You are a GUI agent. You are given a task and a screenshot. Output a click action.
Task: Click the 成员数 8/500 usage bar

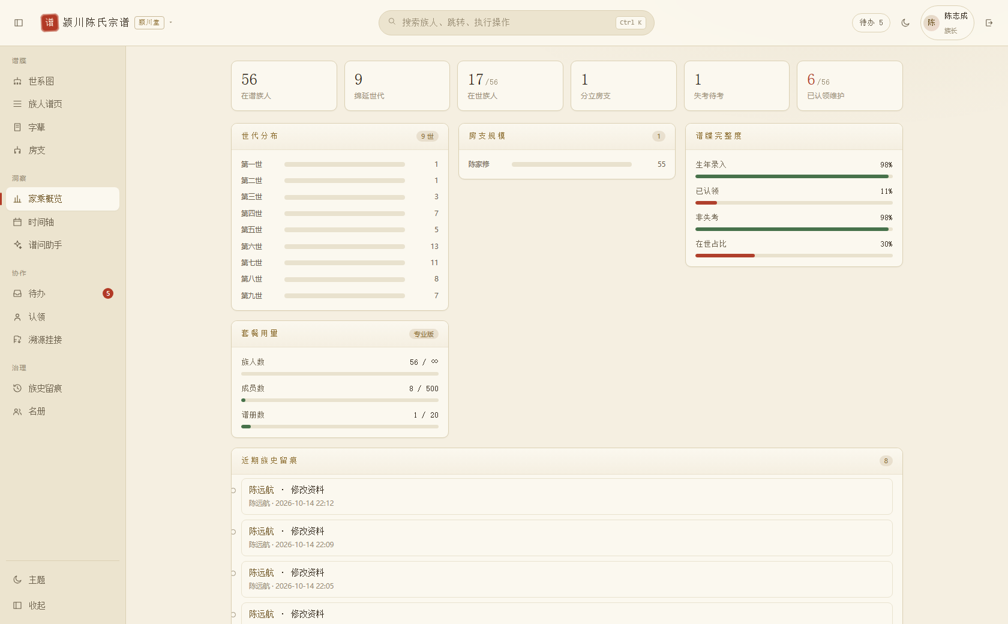coord(340,400)
